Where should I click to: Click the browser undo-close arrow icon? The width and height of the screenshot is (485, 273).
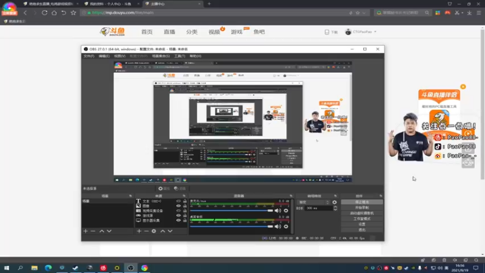tap(64, 13)
